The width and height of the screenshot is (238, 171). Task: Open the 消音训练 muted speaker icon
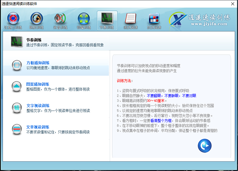(60, 19)
